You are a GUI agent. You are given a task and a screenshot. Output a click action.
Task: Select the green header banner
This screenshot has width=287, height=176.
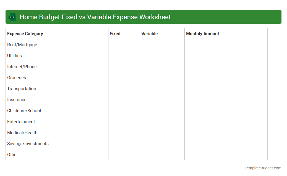click(x=143, y=17)
